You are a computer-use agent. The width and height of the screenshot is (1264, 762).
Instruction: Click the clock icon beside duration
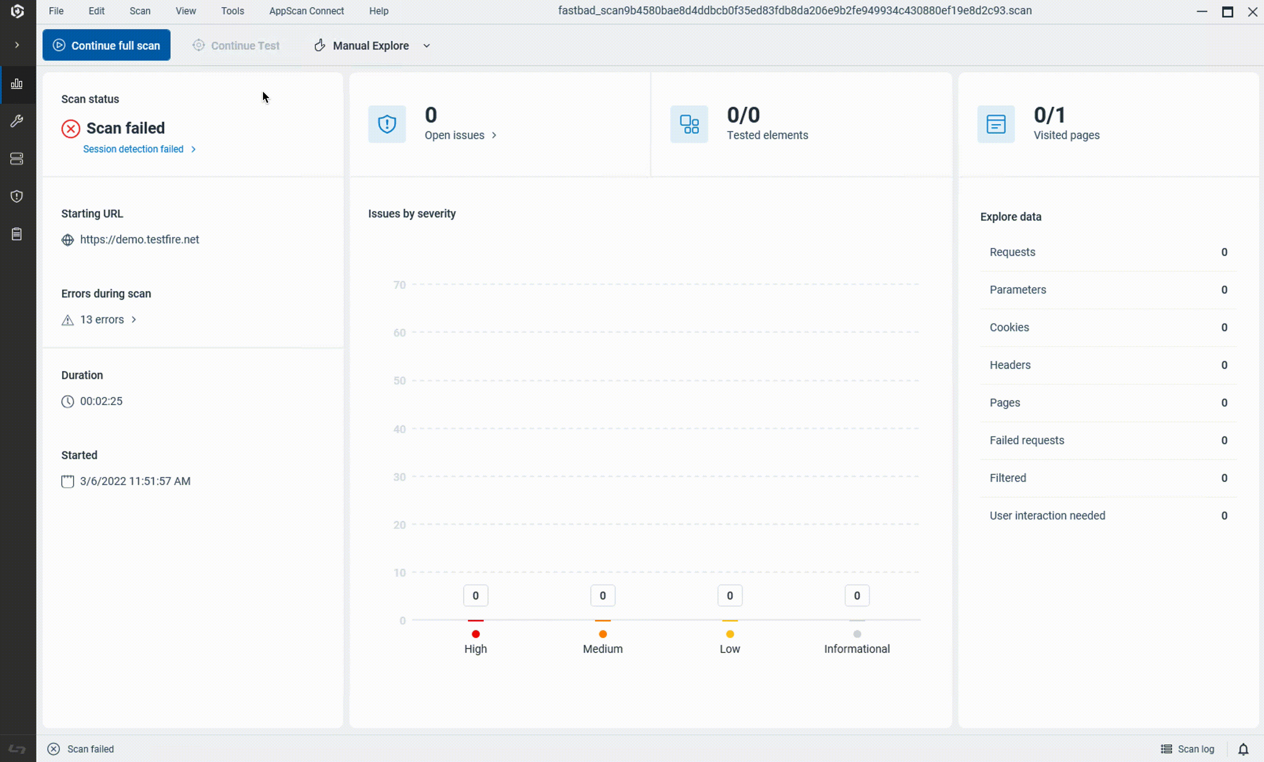(68, 401)
